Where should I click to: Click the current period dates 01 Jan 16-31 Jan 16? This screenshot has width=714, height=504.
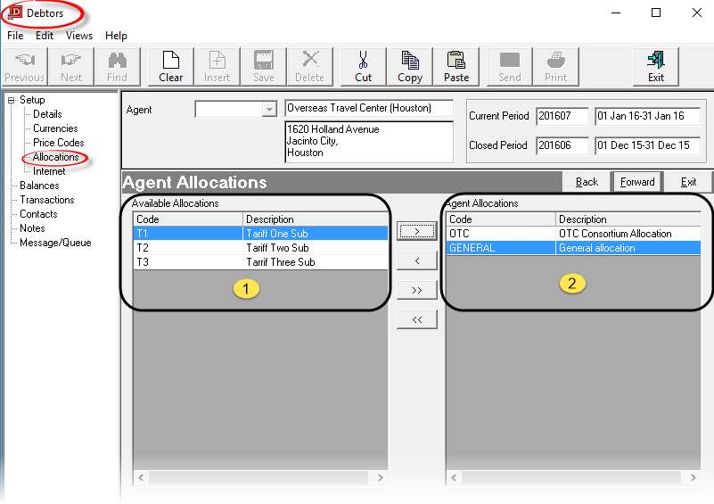[647, 116]
